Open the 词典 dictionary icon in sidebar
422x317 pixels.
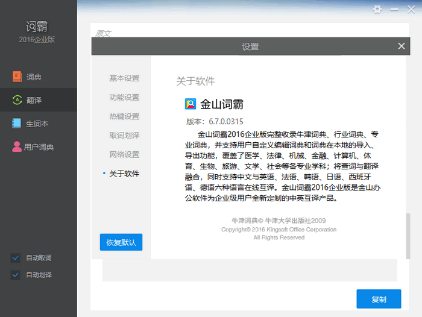[x=17, y=77]
